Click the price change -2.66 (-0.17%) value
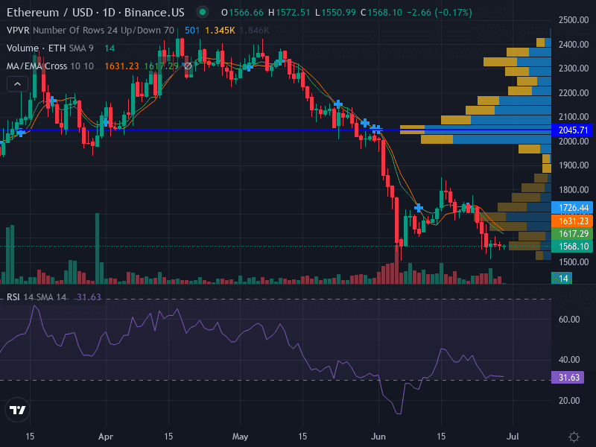Image resolution: width=596 pixels, height=447 pixels. (x=439, y=13)
